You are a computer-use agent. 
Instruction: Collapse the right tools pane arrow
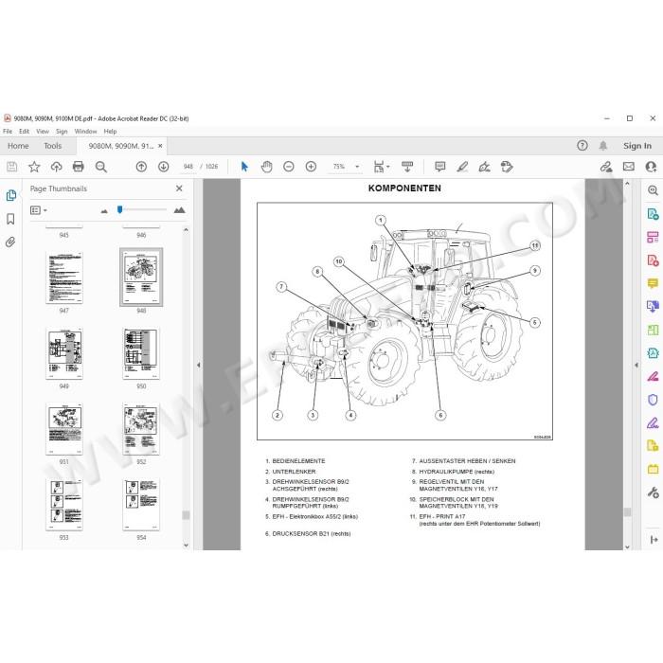636,365
